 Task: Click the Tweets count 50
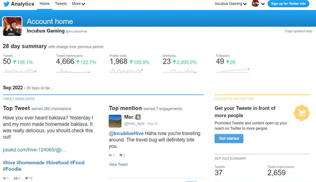[x=7, y=61]
